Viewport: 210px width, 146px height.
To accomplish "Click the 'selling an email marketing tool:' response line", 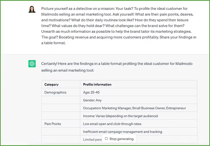I will click(68, 70).
